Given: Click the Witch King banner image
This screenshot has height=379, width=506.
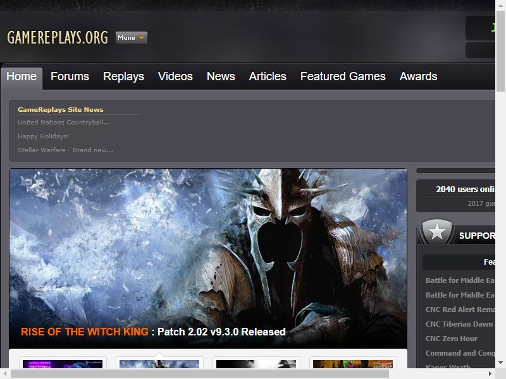Looking at the screenshot, I should [208, 258].
